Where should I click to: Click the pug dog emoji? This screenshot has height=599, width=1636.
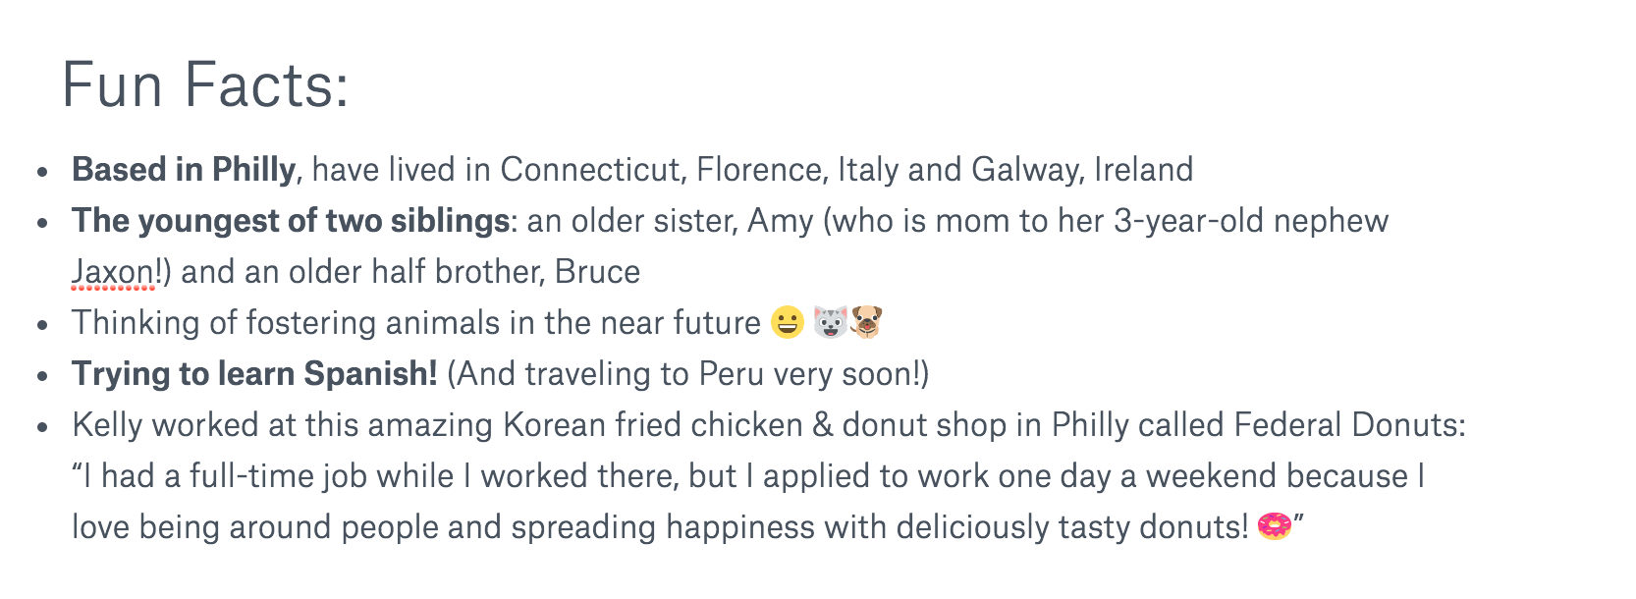pyautogui.click(x=866, y=322)
